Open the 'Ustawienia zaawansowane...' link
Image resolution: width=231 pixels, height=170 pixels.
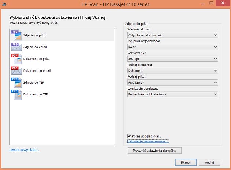(x=148, y=141)
